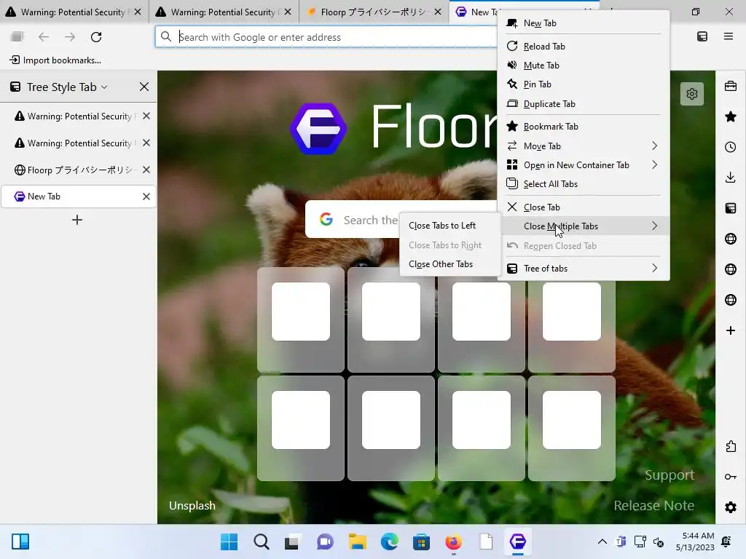Choose Mute Tab from context menu

[x=584, y=65]
